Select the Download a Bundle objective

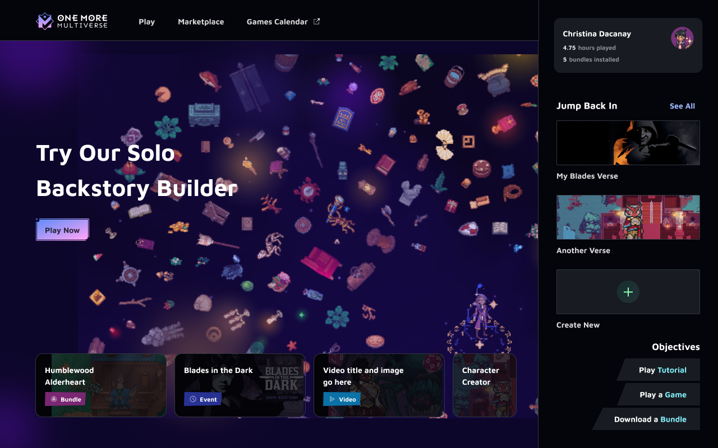pyautogui.click(x=646, y=419)
